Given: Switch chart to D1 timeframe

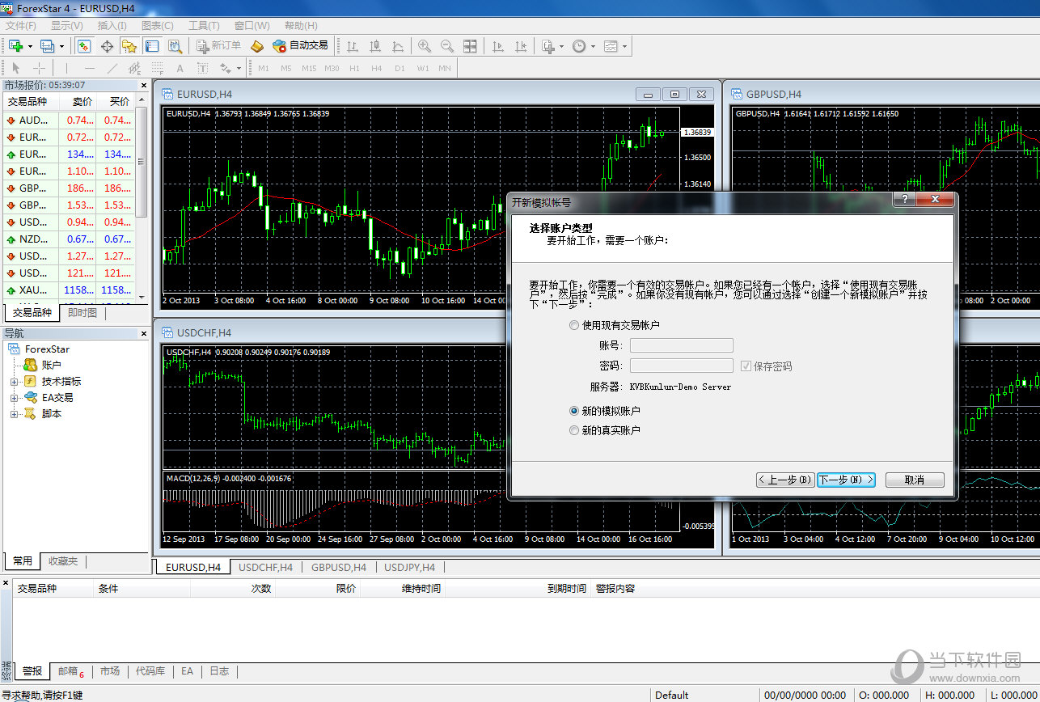Looking at the screenshot, I should [x=400, y=68].
